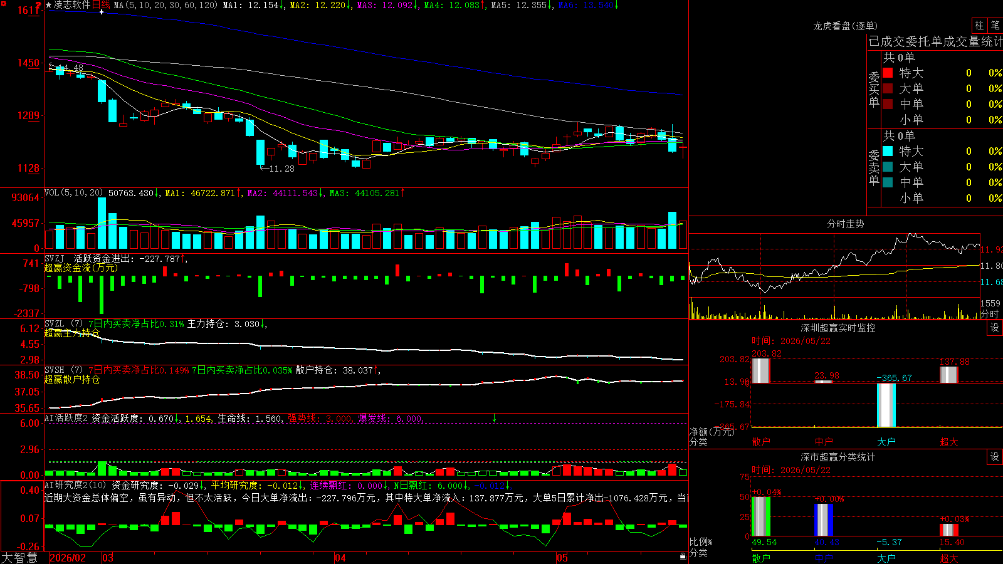Image resolution: width=1003 pixels, height=564 pixels.
Task: Select the AI研究度2(10) indicator label
Action: [75, 485]
